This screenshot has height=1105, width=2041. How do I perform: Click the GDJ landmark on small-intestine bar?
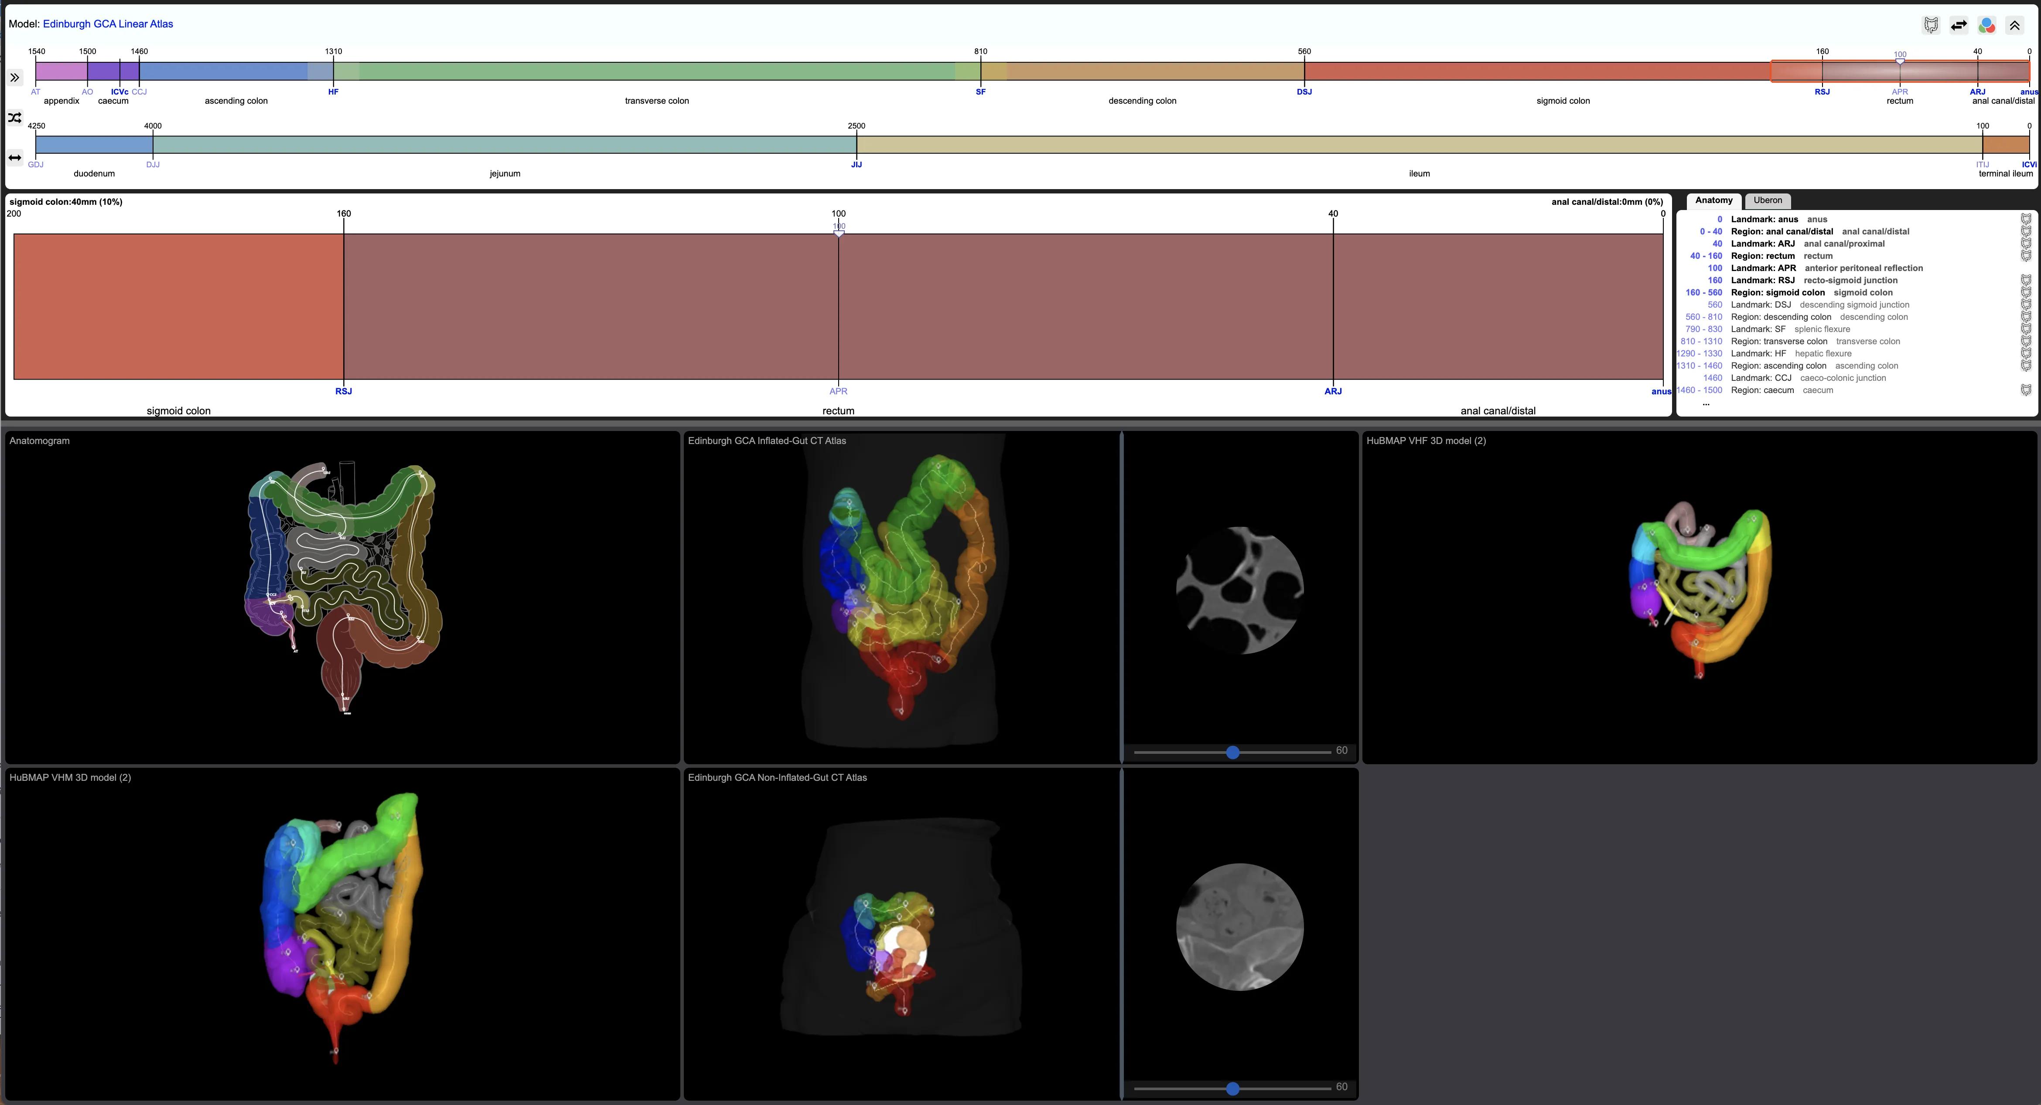click(x=36, y=165)
